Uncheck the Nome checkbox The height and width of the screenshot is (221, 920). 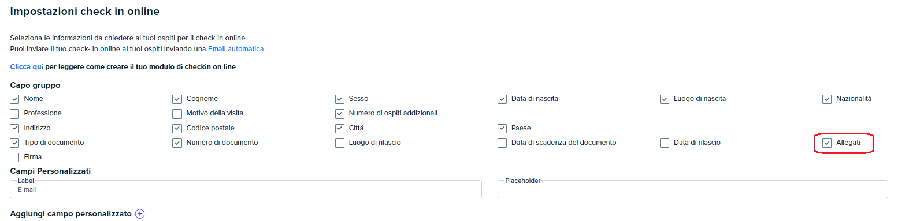(14, 99)
